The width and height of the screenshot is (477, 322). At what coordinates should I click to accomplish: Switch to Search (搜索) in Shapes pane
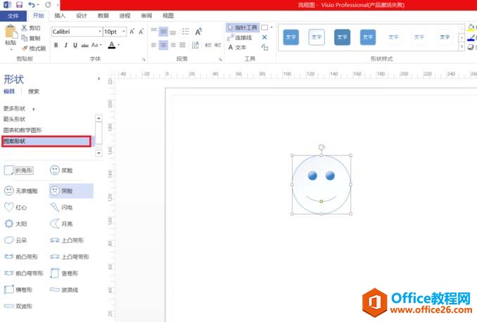34,91
